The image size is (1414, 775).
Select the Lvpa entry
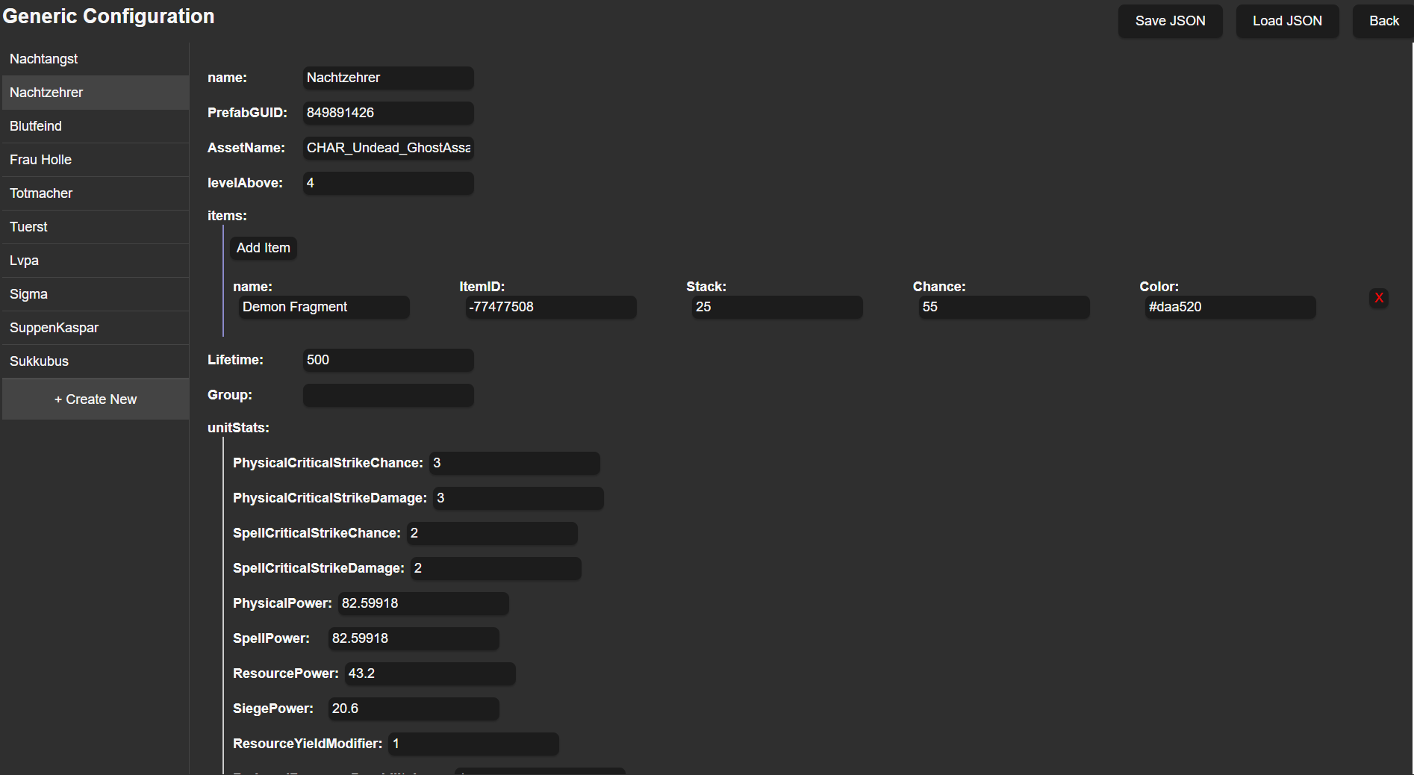(96, 261)
